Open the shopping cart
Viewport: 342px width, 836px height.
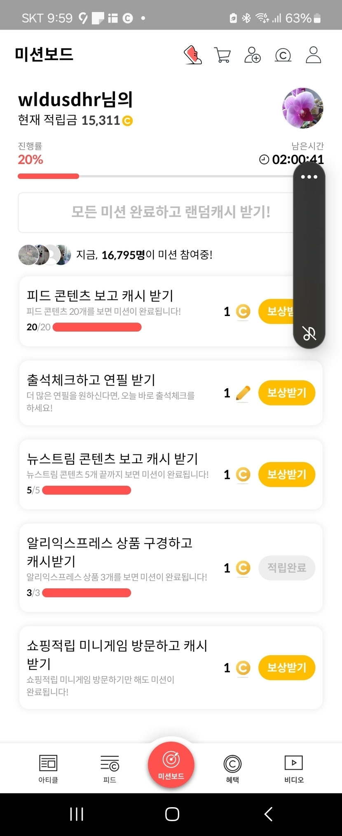[223, 55]
